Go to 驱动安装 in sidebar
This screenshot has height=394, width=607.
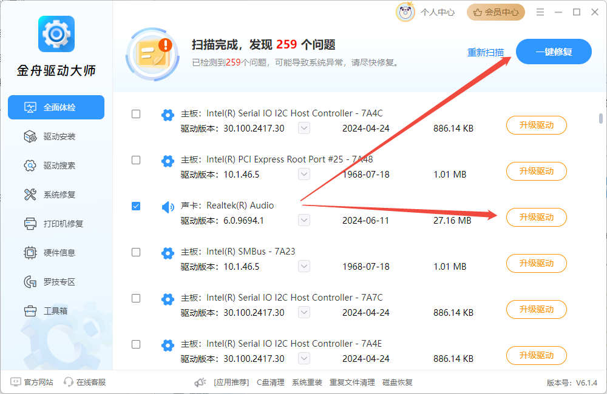pos(56,136)
